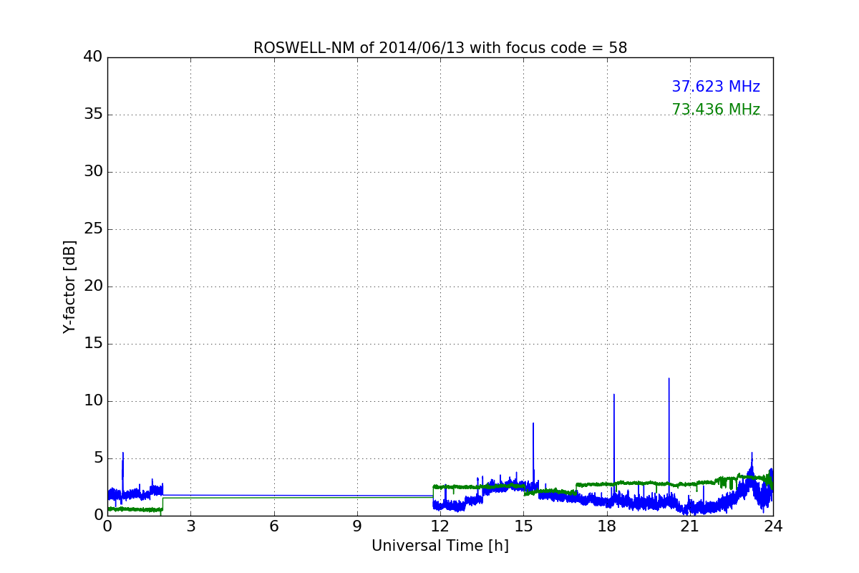This screenshot has height=573, width=859.
Task: Click the y-axis tick label 40
Action: (x=92, y=57)
